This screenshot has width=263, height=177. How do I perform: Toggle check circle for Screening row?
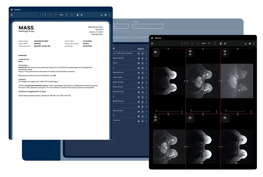click(x=143, y=121)
